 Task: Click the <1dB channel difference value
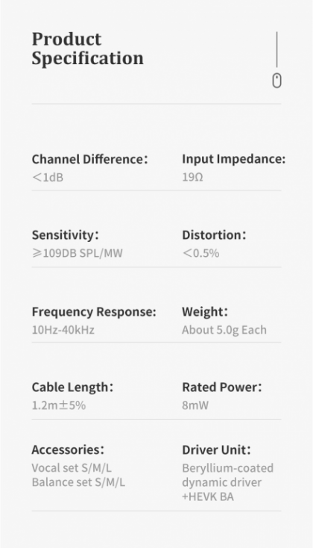click(x=48, y=178)
